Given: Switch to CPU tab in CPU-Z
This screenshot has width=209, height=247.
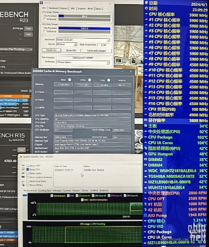Looking at the screenshot, I should tap(44, 8).
